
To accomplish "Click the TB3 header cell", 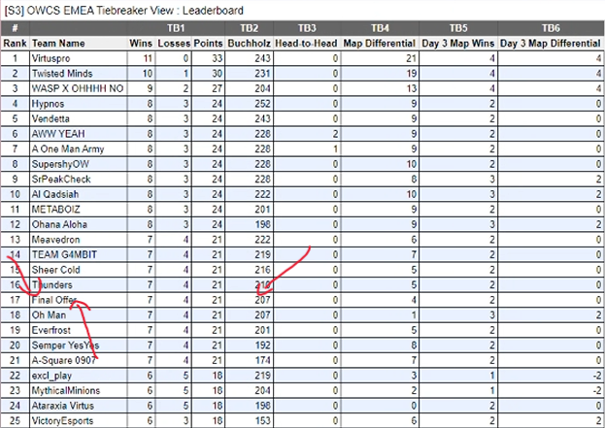I will (307, 28).
